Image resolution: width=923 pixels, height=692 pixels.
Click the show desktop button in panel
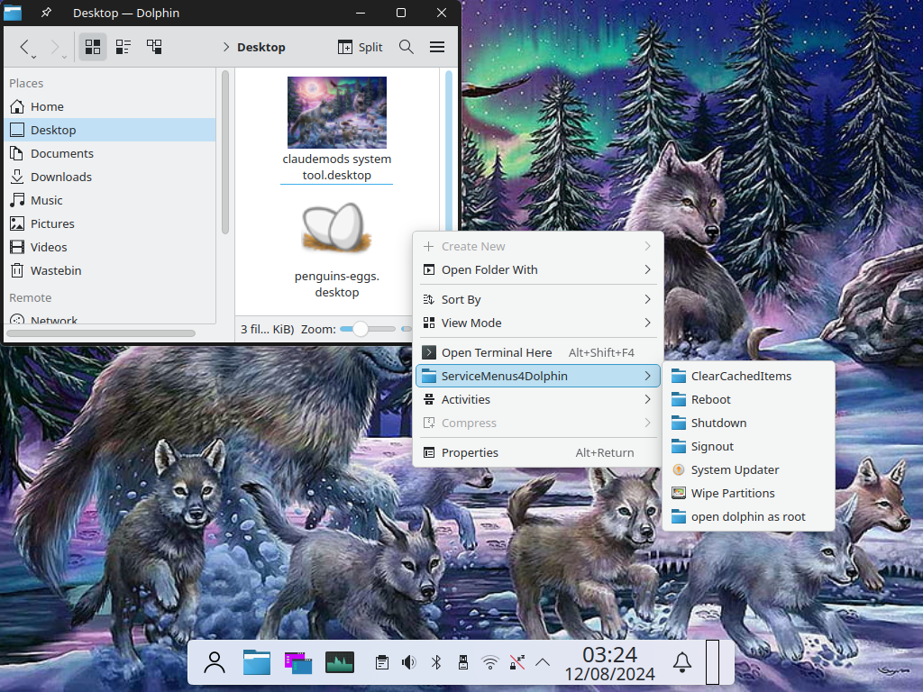coord(712,662)
